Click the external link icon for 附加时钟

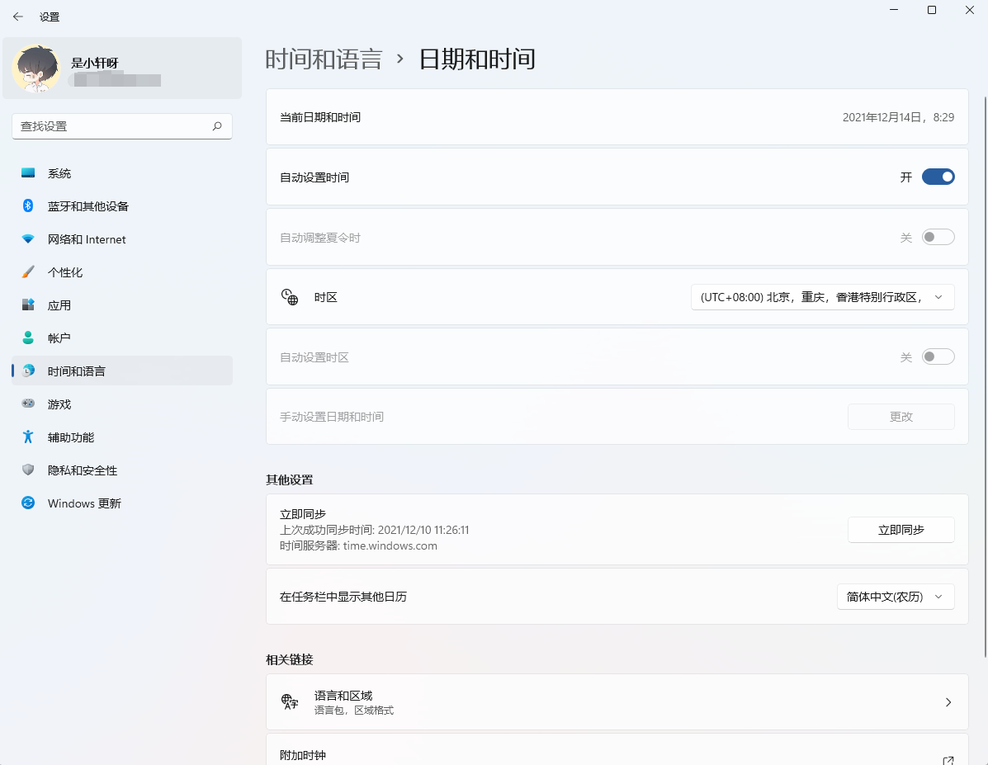(x=948, y=760)
